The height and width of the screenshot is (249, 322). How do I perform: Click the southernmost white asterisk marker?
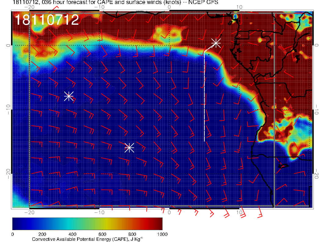tap(129, 147)
